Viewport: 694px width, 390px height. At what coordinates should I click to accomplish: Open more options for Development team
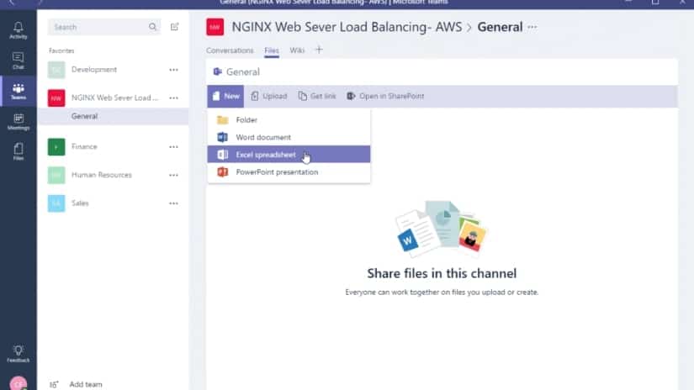click(173, 70)
